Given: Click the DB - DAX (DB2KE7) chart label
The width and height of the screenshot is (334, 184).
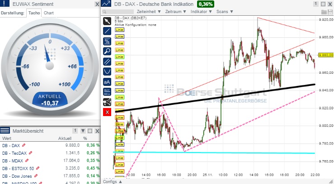Looking at the screenshot, I should tap(131, 18).
